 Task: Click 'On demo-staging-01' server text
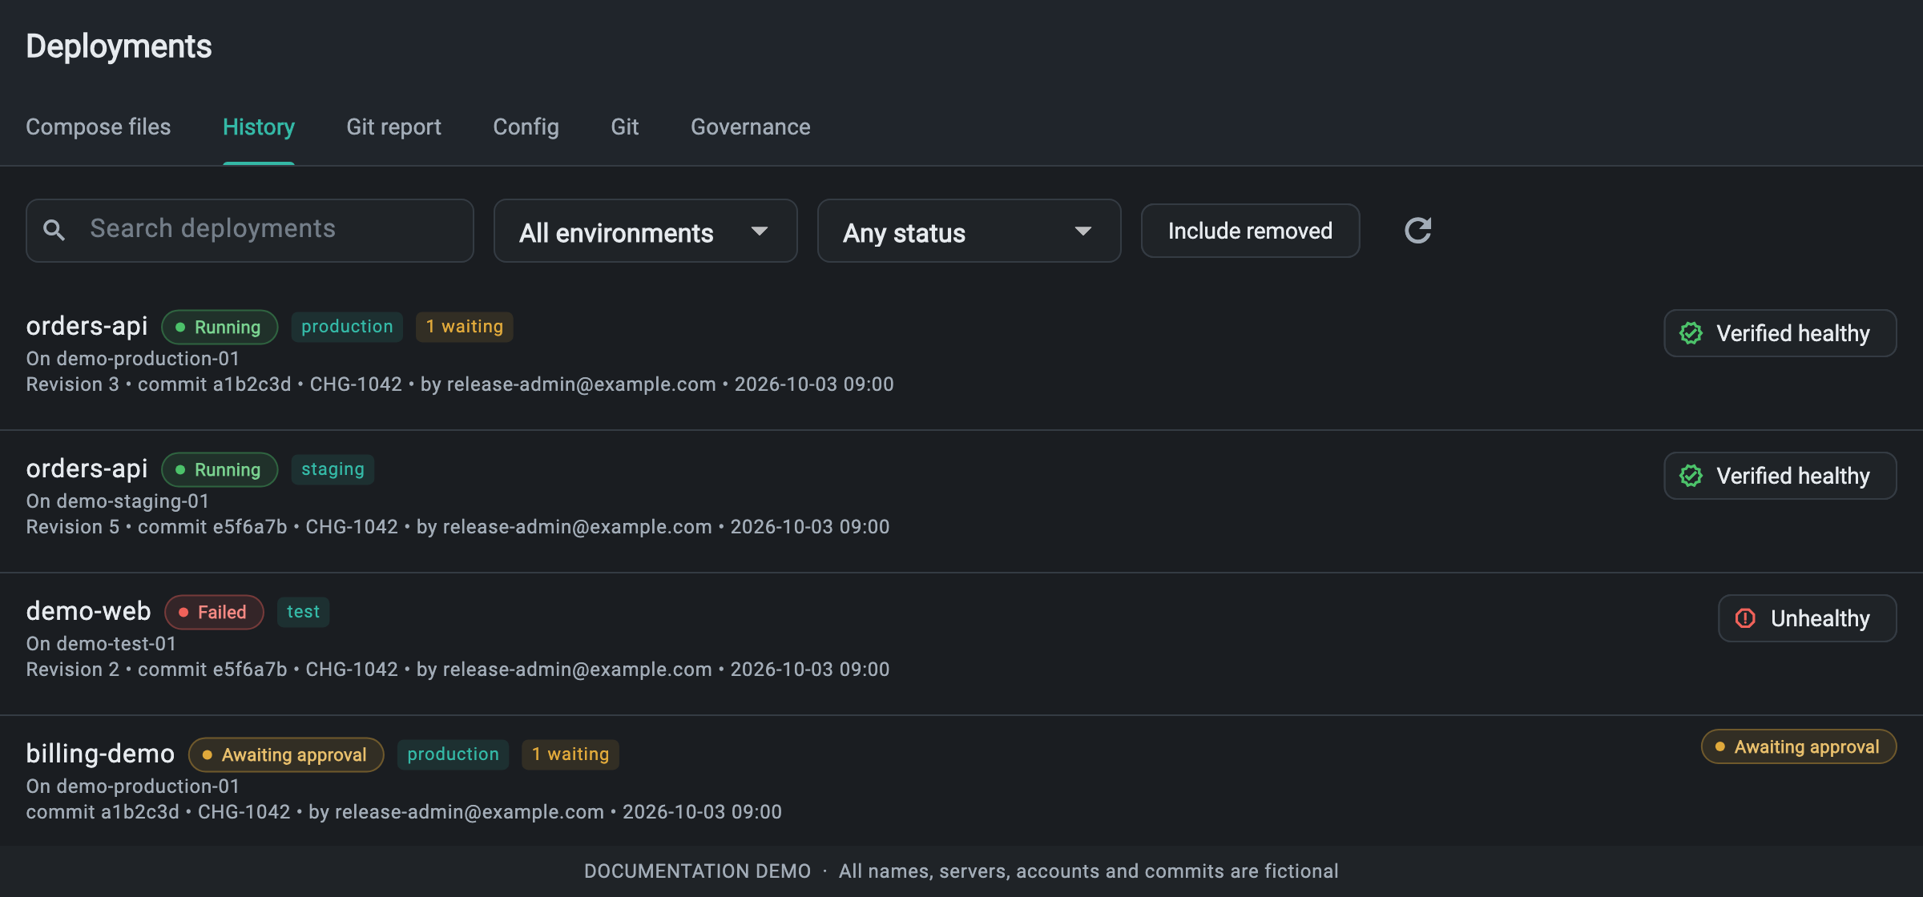118,501
